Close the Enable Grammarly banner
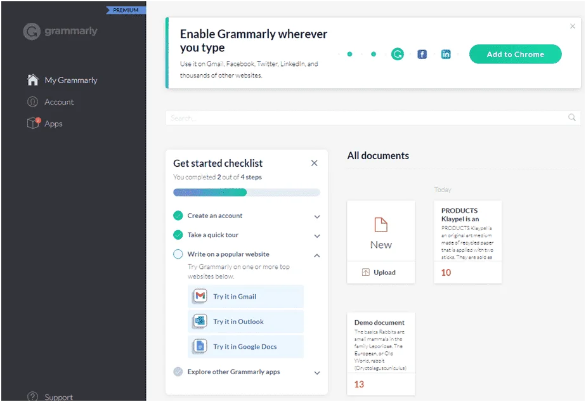 [x=573, y=26]
